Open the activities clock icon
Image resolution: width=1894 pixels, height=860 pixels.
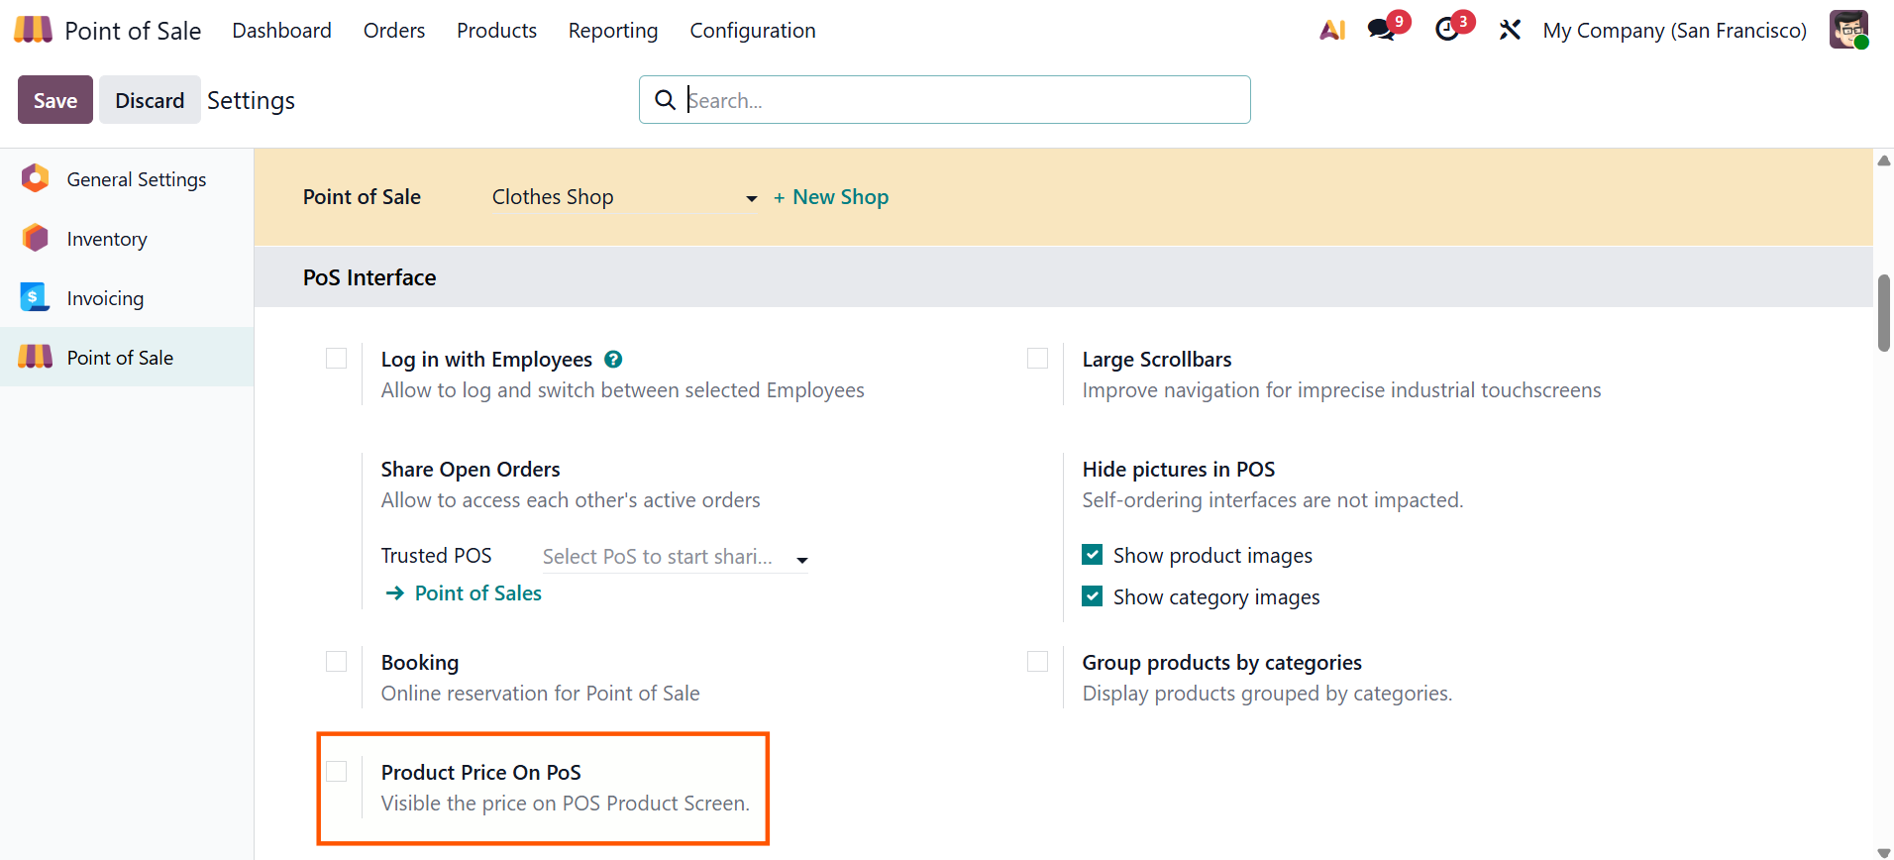(x=1447, y=30)
